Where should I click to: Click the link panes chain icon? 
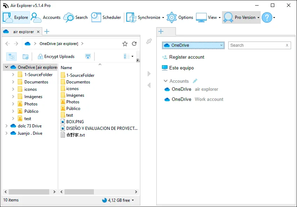(149, 41)
